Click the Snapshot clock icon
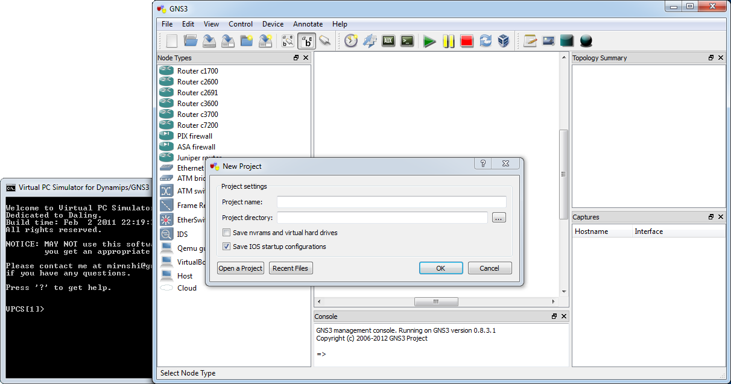This screenshot has height=384, width=731. click(x=351, y=41)
